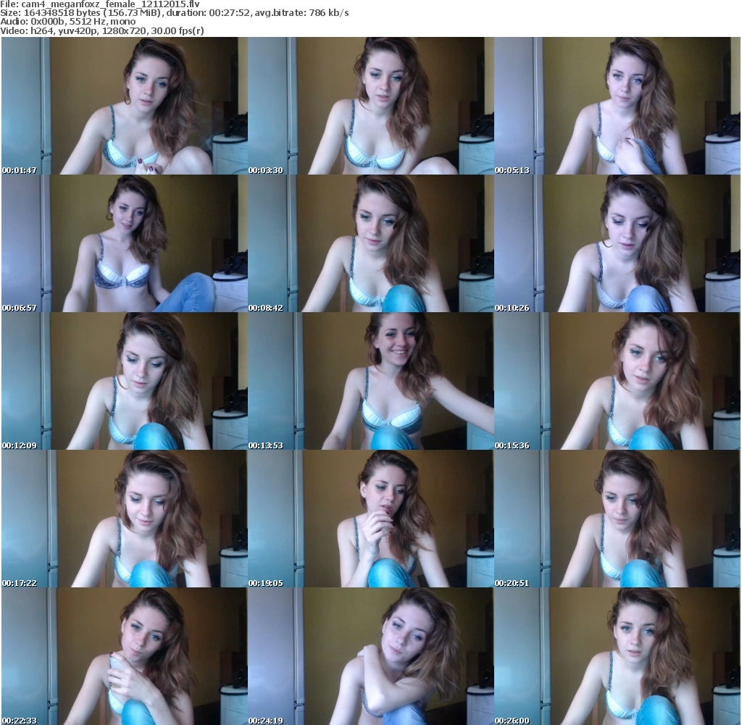
Task: Click the thumbnail with timestamp 00:26:00
Action: coord(617,656)
